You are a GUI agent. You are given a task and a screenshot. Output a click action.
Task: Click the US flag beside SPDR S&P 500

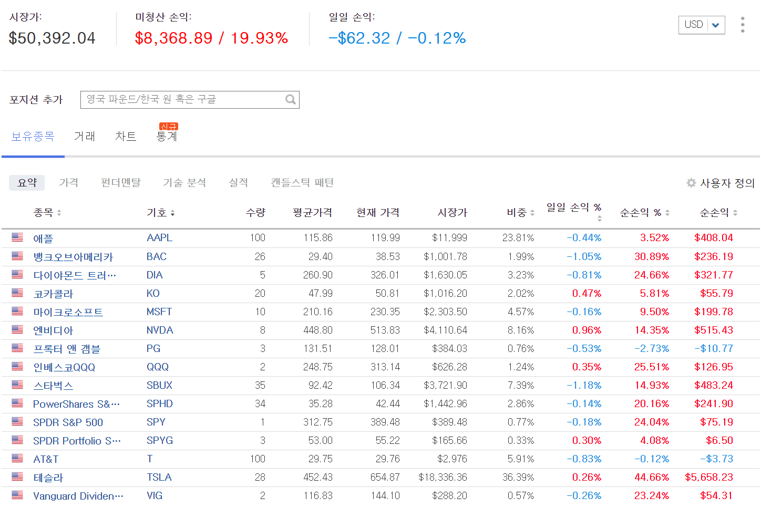click(x=17, y=422)
